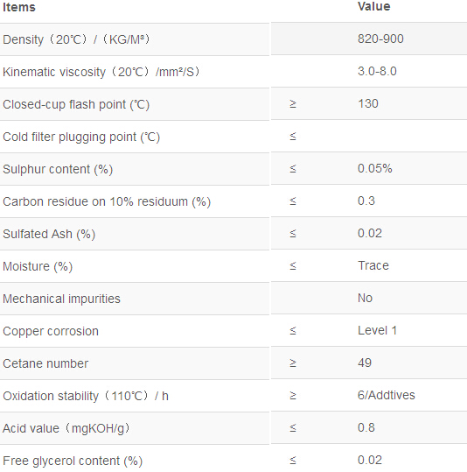
Task: Click the 0.05% sulphur value
Action: 374,168
